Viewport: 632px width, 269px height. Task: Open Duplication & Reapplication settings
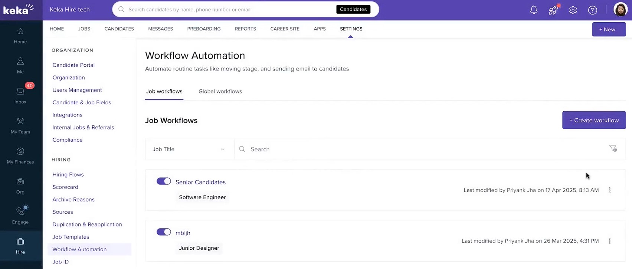click(87, 224)
